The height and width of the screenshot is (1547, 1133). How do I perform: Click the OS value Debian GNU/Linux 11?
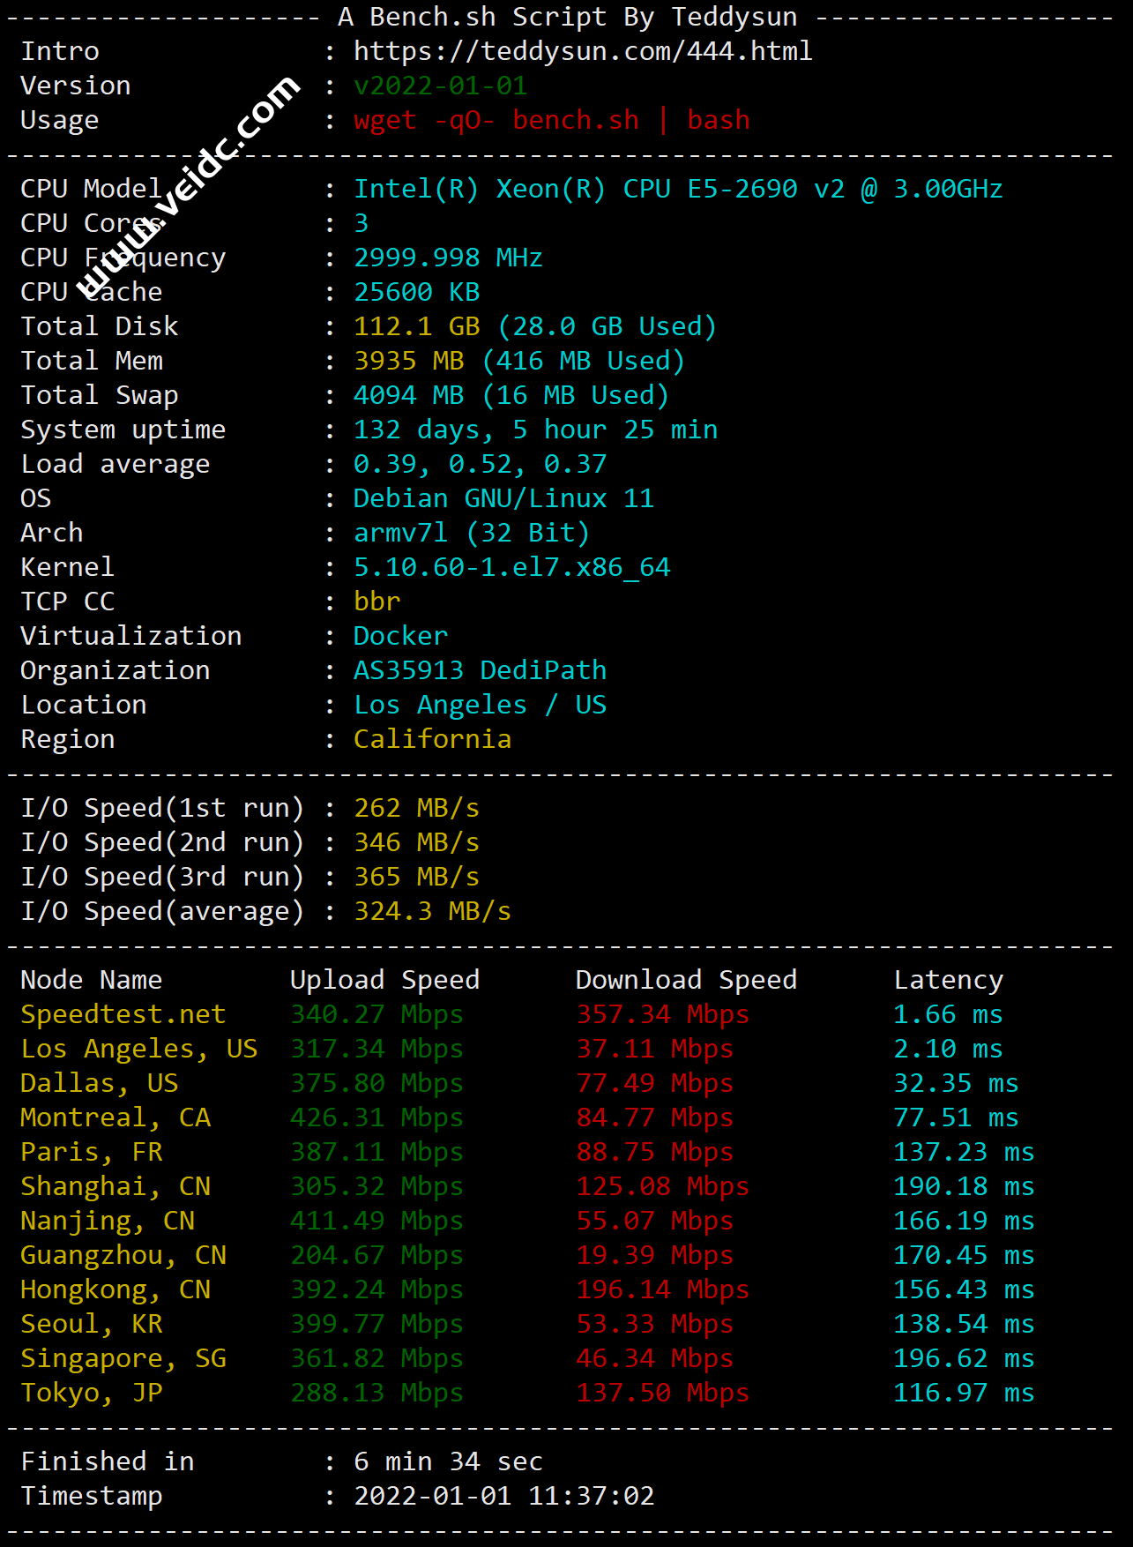click(503, 498)
